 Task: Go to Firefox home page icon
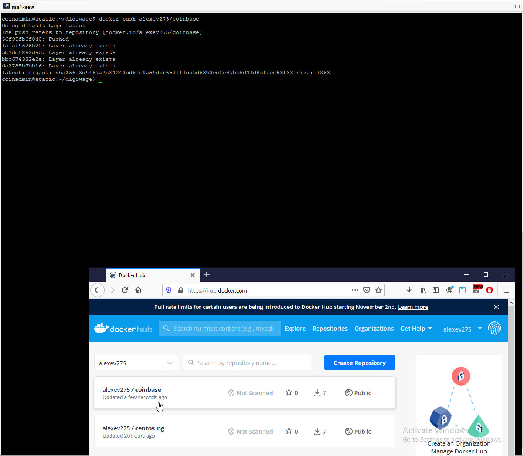point(138,290)
